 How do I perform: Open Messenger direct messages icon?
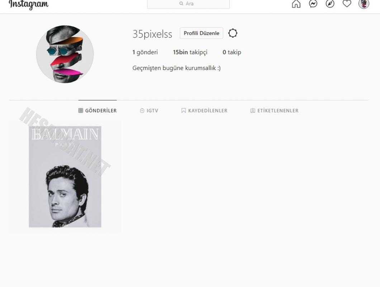coord(313,4)
